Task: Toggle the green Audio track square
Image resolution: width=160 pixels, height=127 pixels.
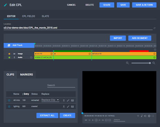Action: click(9, 57)
